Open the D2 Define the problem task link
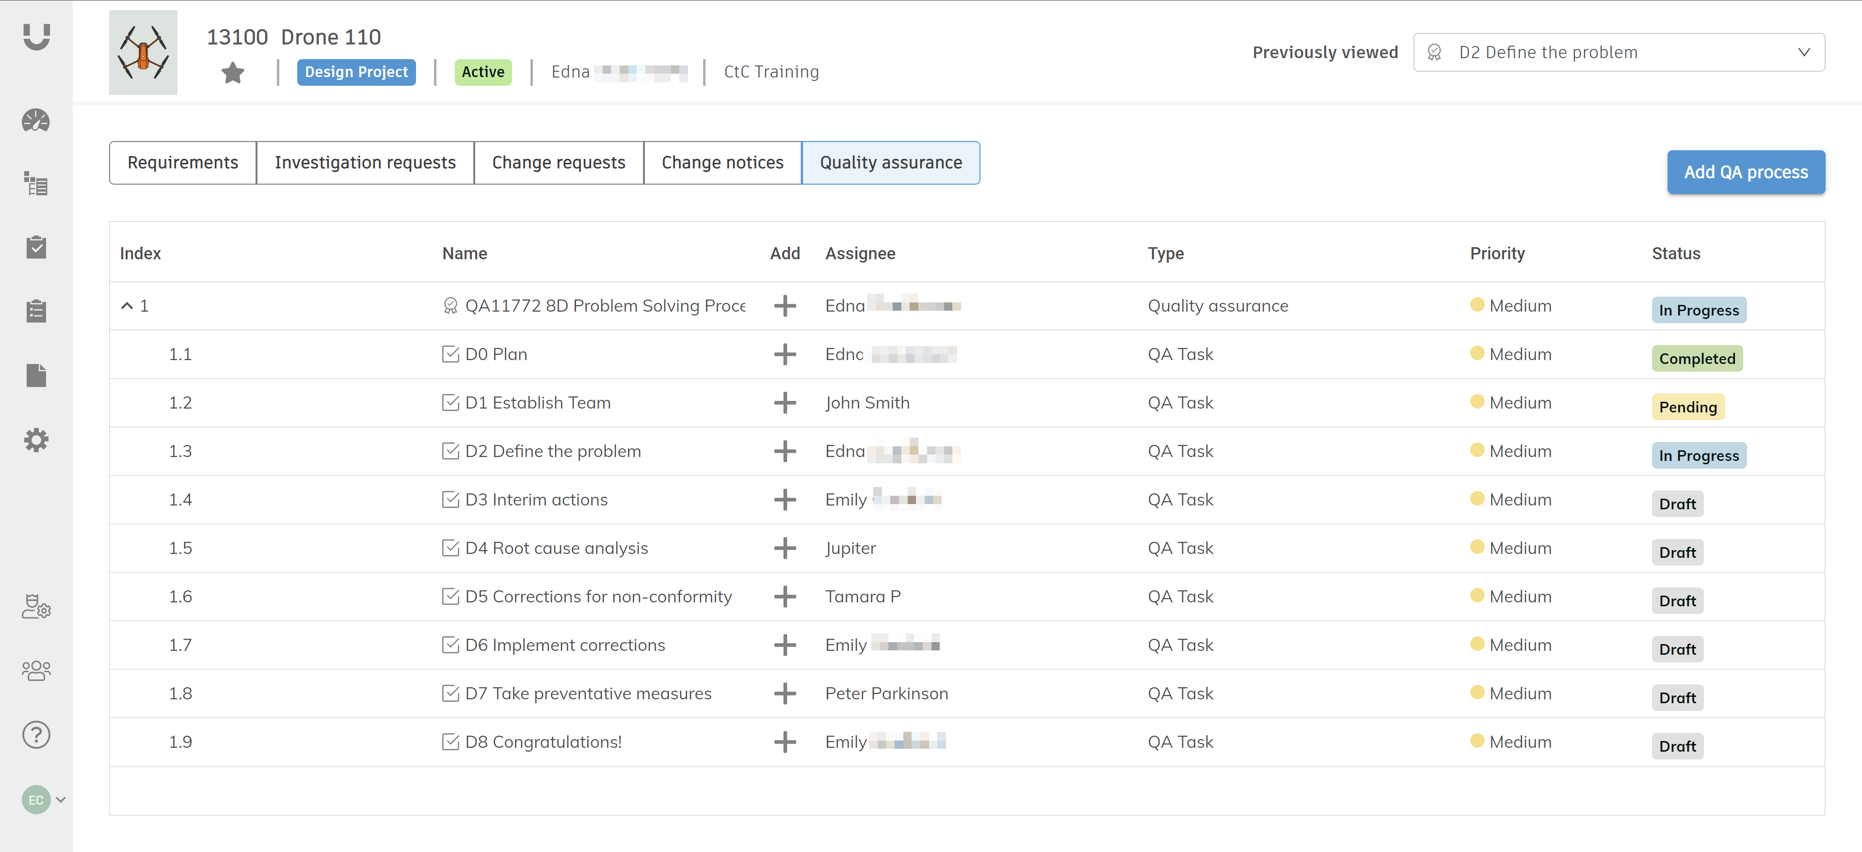The height and width of the screenshot is (852, 1862). [552, 451]
